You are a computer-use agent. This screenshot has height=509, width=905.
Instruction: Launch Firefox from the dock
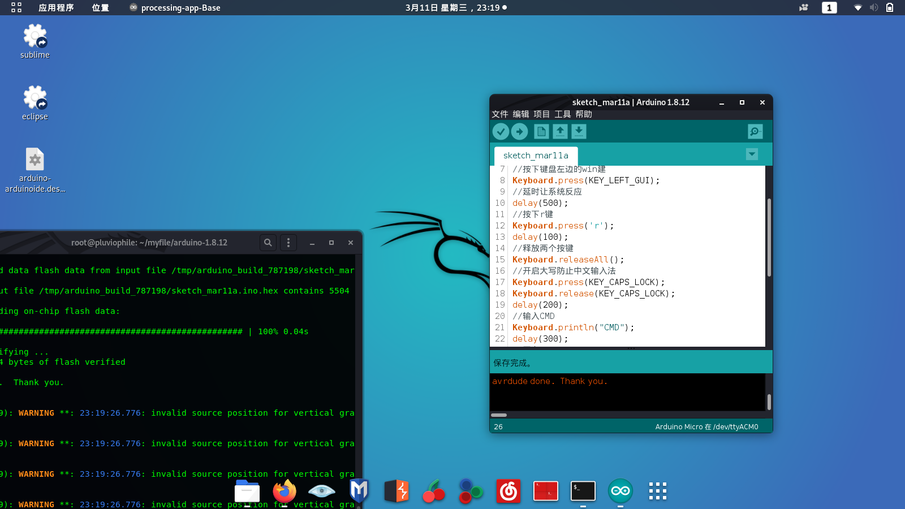point(285,491)
